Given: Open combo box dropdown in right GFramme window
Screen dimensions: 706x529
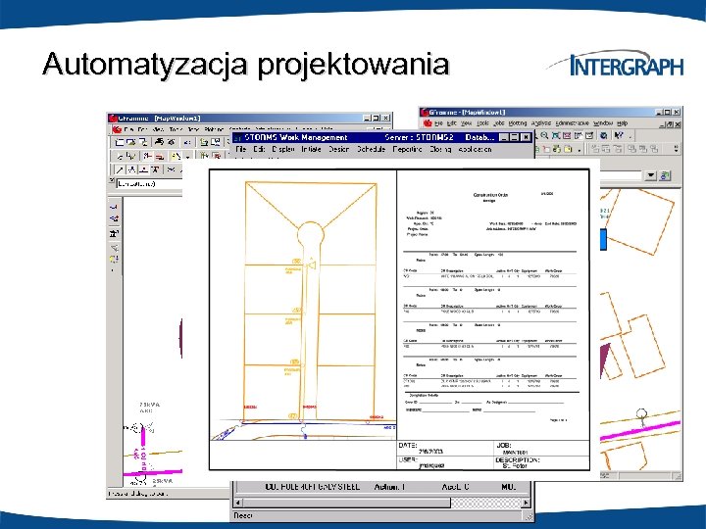Looking at the screenshot, I should (651, 175).
